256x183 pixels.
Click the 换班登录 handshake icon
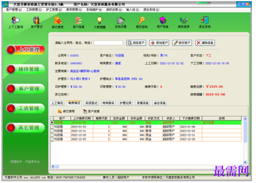coord(184,22)
